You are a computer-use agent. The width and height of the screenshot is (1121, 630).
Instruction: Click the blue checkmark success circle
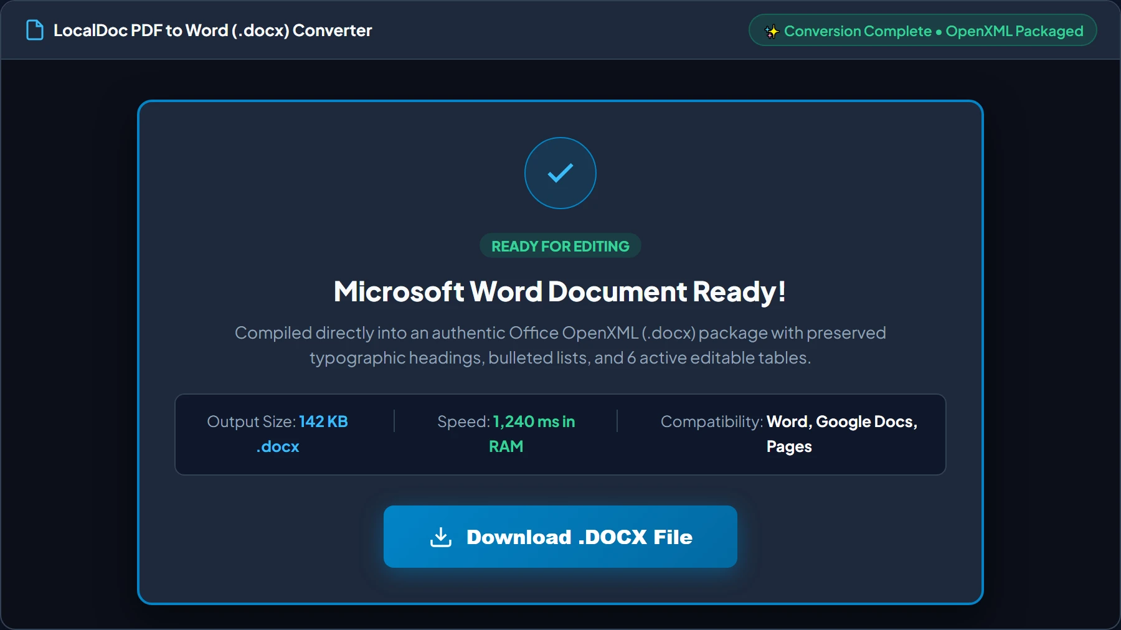tap(560, 173)
